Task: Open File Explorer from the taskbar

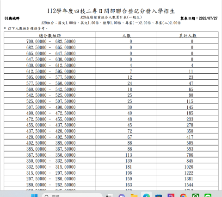Action: pos(134,196)
